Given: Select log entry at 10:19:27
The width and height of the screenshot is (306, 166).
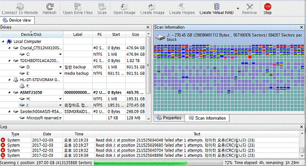Looking at the screenshot, I should (150, 145).
